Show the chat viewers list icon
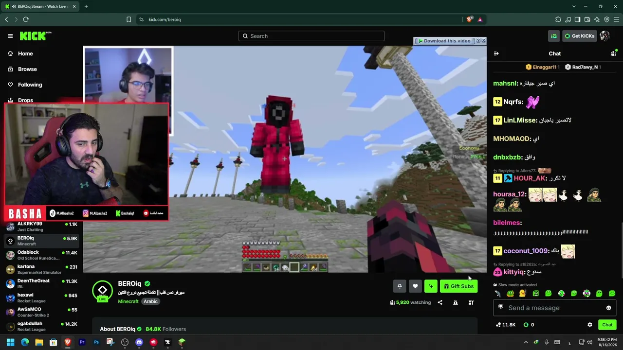 point(613,53)
